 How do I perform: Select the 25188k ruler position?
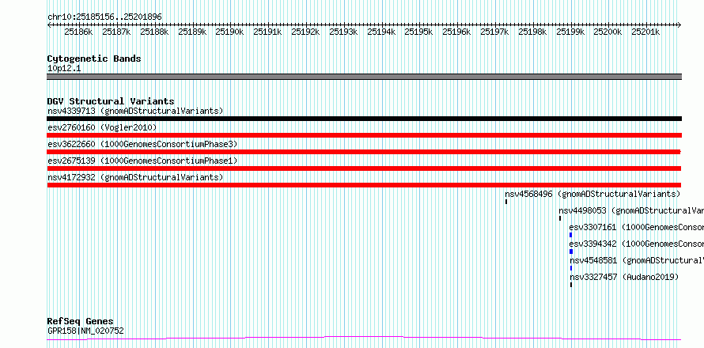tap(154, 32)
